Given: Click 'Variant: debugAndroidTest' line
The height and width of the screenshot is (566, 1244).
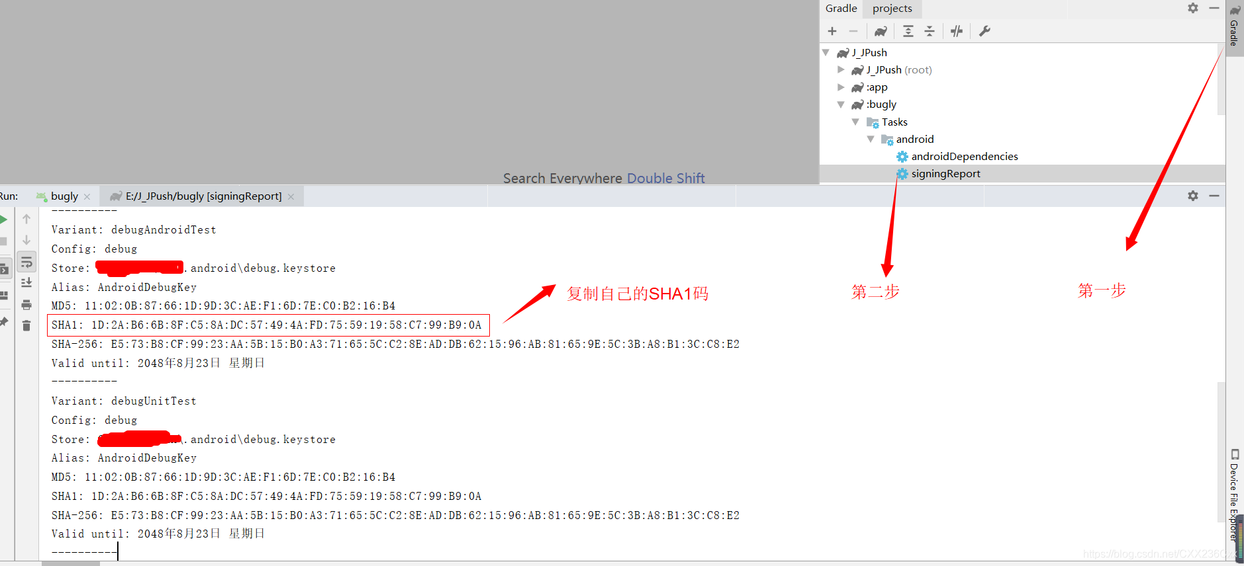Looking at the screenshot, I should point(134,229).
